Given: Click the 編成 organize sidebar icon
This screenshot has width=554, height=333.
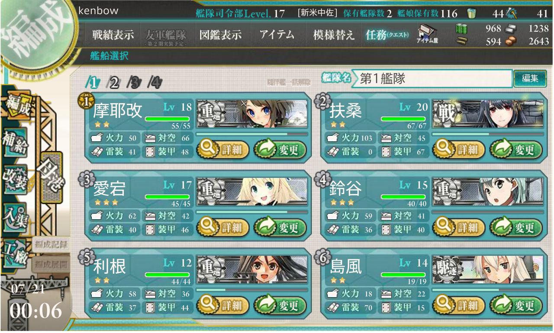Looking at the screenshot, I should coord(17,104).
